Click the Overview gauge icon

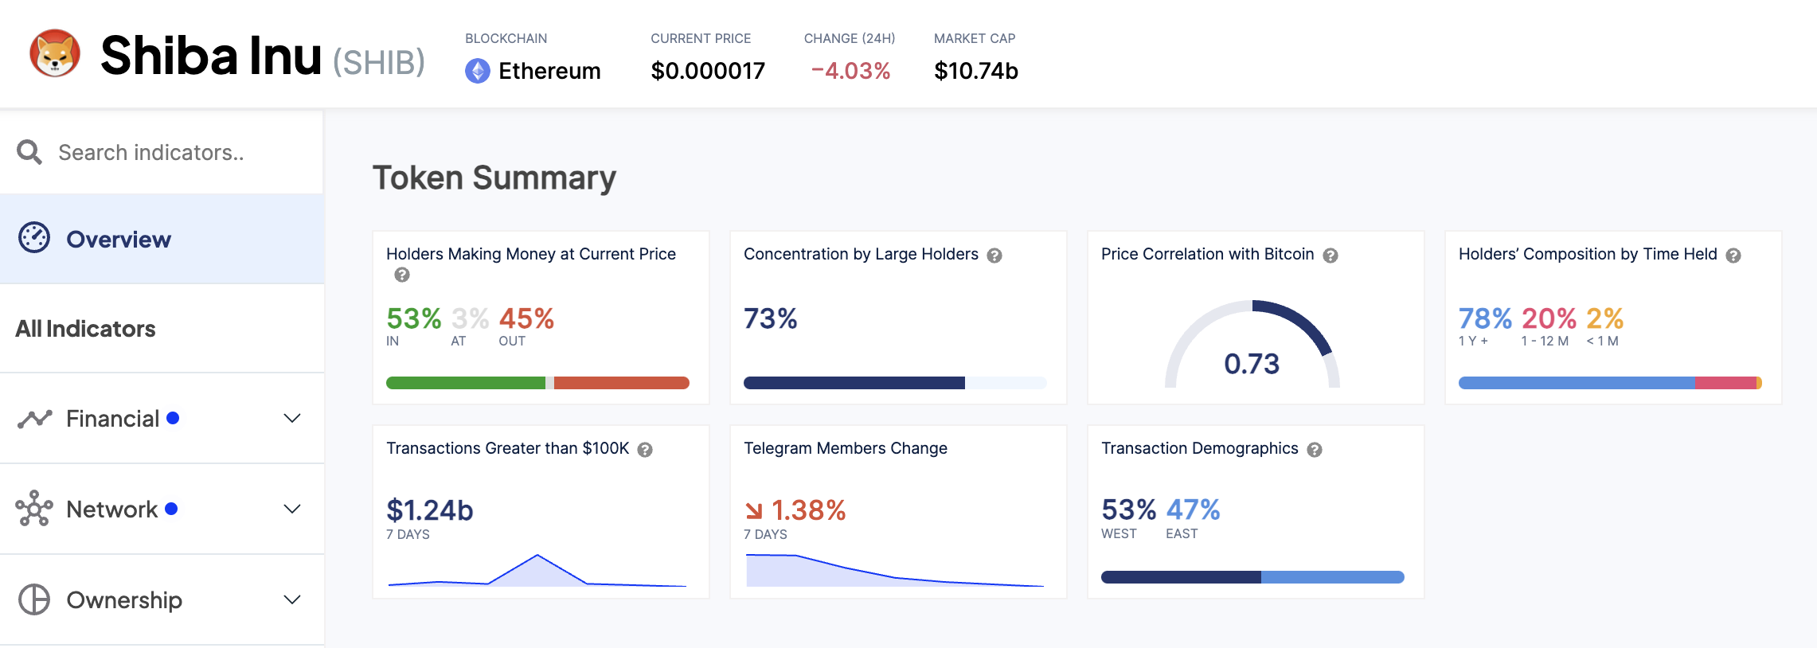point(34,238)
